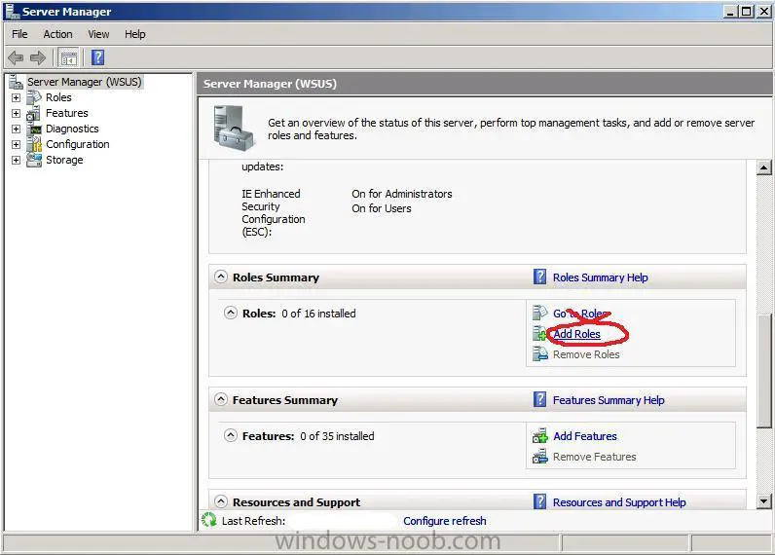Open the File menu
The image size is (775, 555).
[19, 34]
